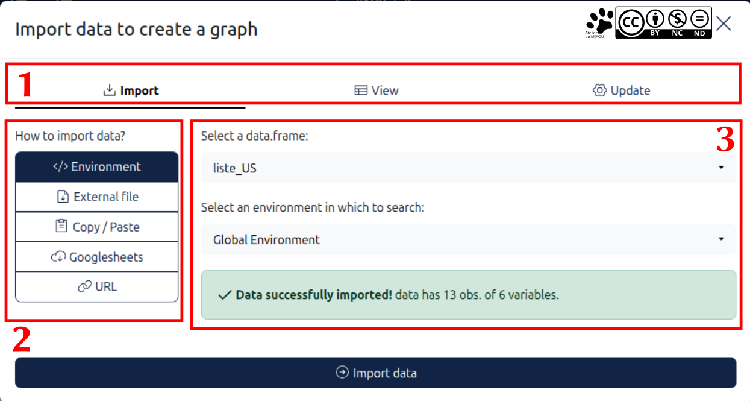Click the download icon on the Import tab
The height and width of the screenshot is (401, 750).
tap(109, 90)
